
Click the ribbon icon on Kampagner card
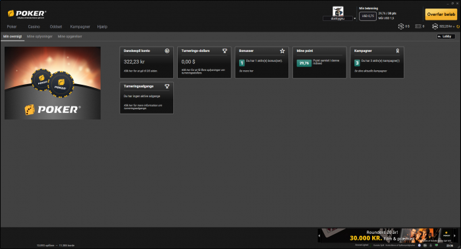click(x=398, y=51)
